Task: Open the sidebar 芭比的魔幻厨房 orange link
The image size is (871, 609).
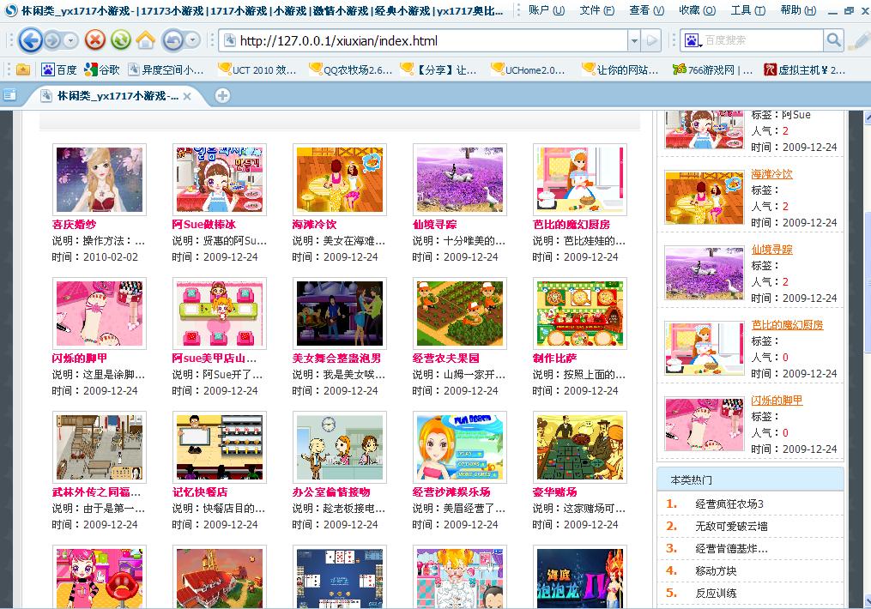Action: (787, 325)
